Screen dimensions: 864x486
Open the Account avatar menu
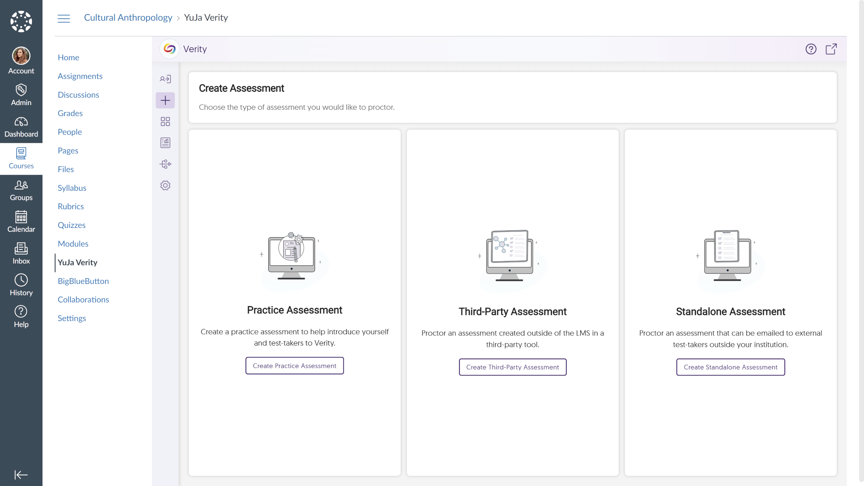click(x=21, y=60)
